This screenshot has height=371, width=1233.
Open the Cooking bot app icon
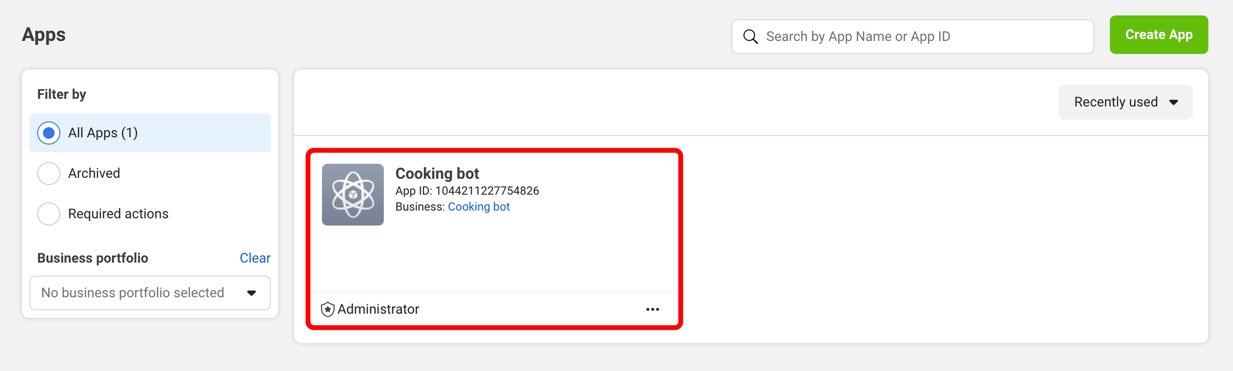(353, 194)
